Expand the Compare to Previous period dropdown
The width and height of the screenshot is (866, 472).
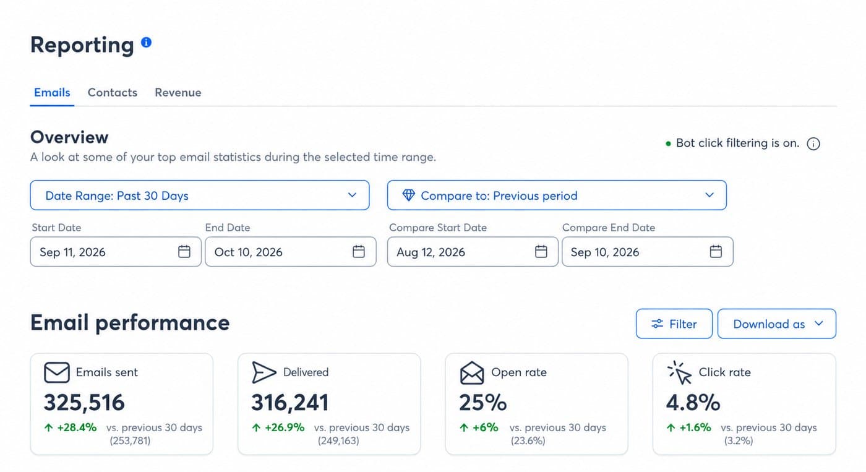click(x=557, y=195)
